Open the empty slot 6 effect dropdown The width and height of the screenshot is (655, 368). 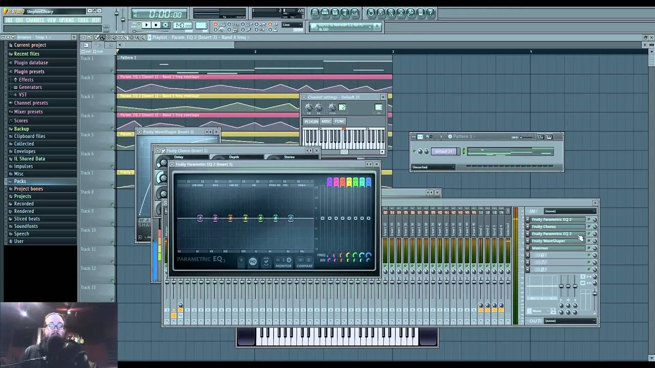pyautogui.click(x=528, y=255)
